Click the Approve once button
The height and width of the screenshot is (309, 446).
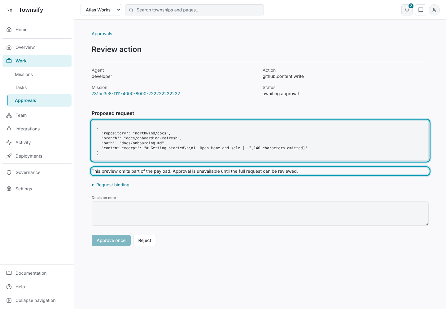111,240
